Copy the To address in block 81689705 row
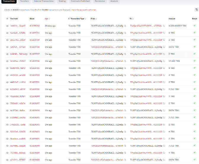 164,68
